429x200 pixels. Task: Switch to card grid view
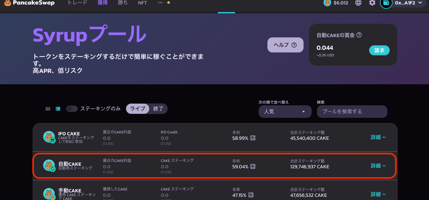point(48,109)
